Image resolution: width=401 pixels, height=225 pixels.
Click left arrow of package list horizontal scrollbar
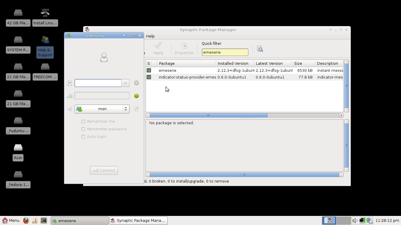(x=148, y=115)
